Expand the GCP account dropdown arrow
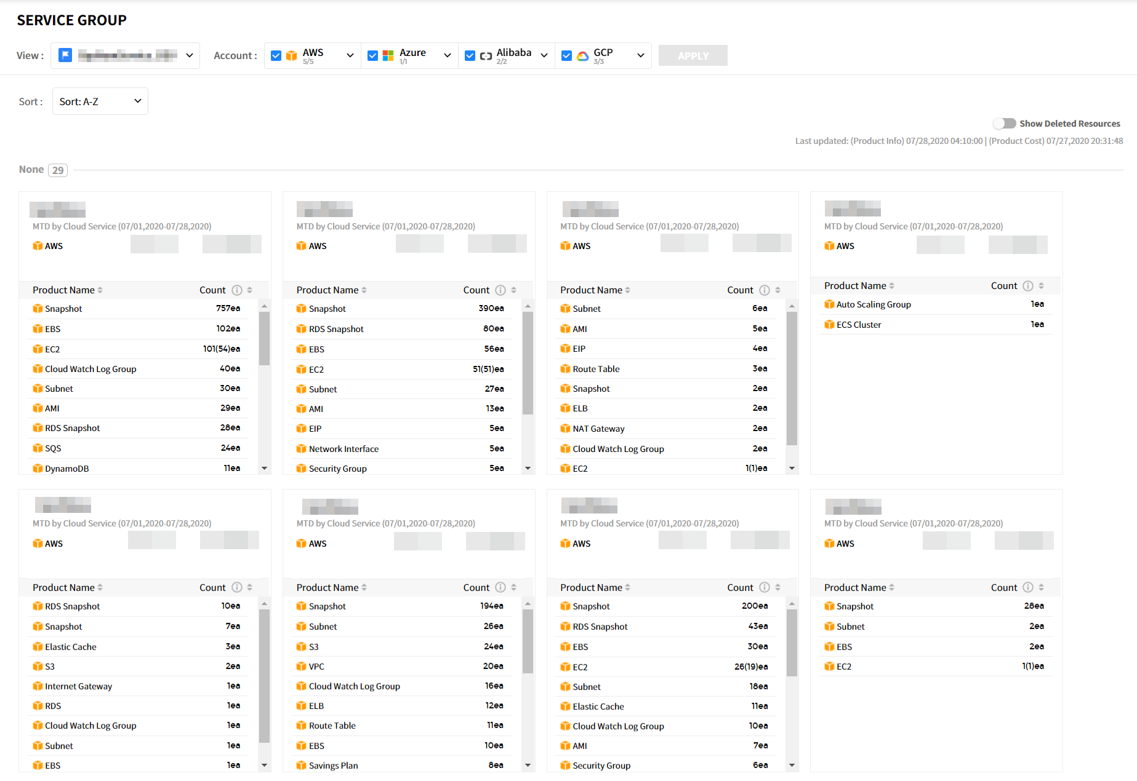The width and height of the screenshot is (1137, 781). pyautogui.click(x=640, y=56)
